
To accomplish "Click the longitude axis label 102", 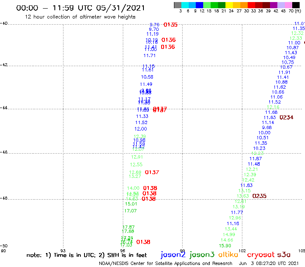I will click(242, 251).
